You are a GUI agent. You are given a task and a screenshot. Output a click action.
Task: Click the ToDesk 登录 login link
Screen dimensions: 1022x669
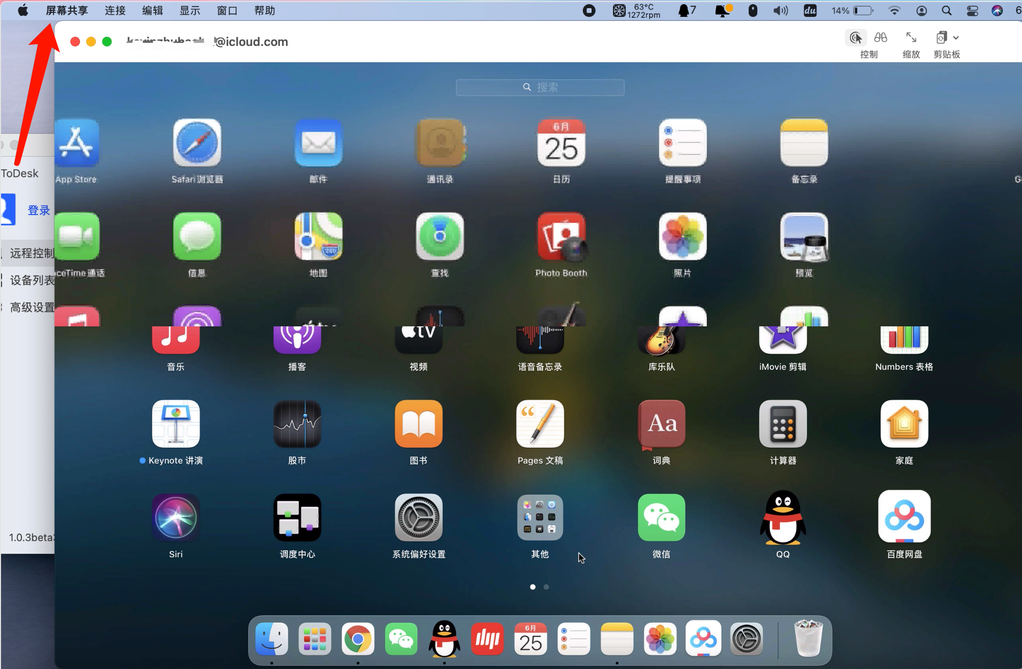tap(38, 210)
